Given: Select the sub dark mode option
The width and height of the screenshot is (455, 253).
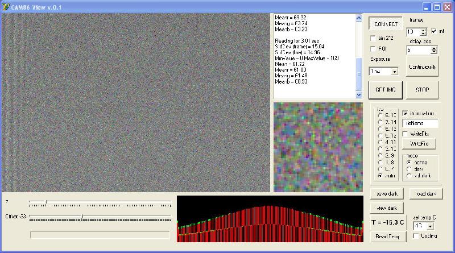Looking at the screenshot, I should (x=409, y=176).
